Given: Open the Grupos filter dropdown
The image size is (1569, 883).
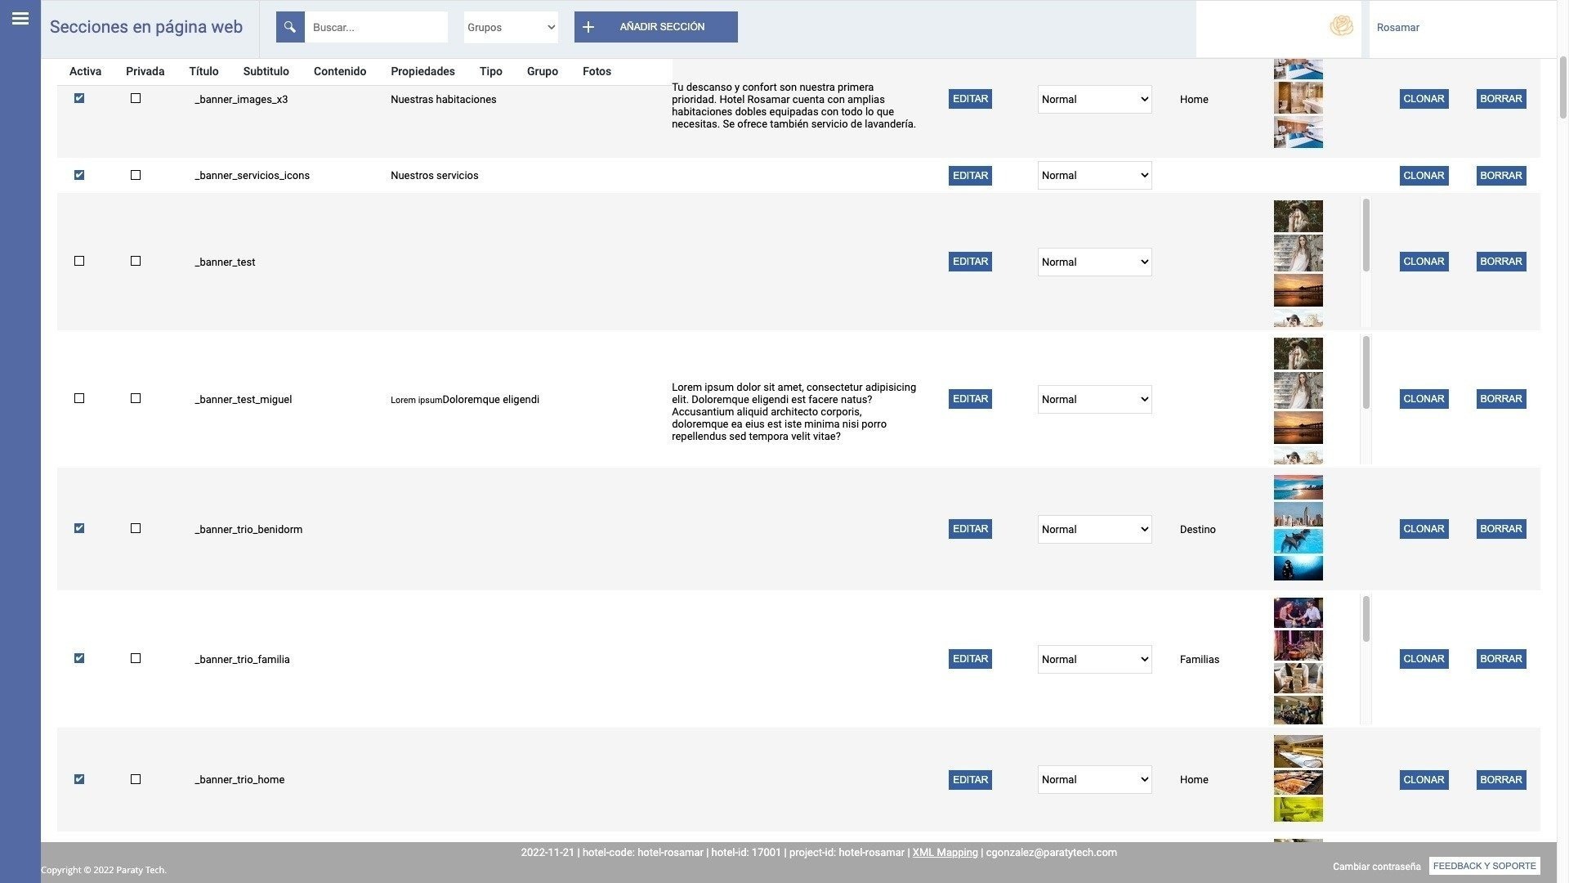Looking at the screenshot, I should (511, 27).
